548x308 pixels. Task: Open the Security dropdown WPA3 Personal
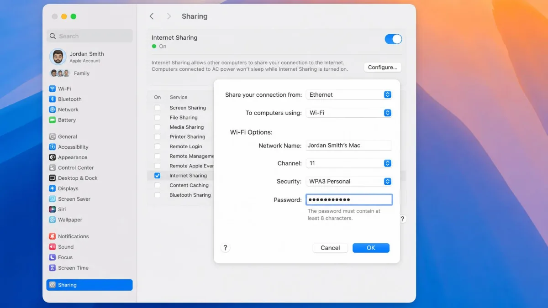point(349,181)
